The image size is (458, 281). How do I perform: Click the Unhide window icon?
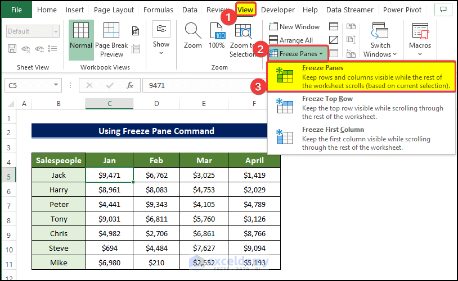(x=334, y=53)
